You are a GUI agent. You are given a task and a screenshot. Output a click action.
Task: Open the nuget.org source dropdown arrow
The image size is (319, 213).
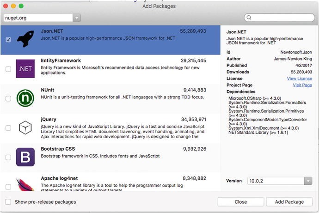(77, 18)
